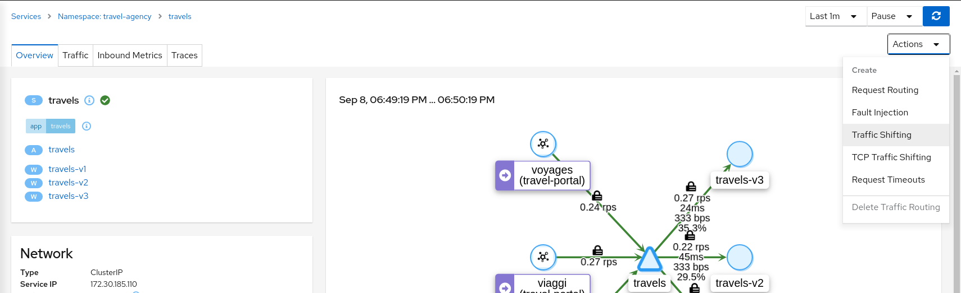Choose Request Timeouts from the menu
961x293 pixels.
[x=888, y=180]
